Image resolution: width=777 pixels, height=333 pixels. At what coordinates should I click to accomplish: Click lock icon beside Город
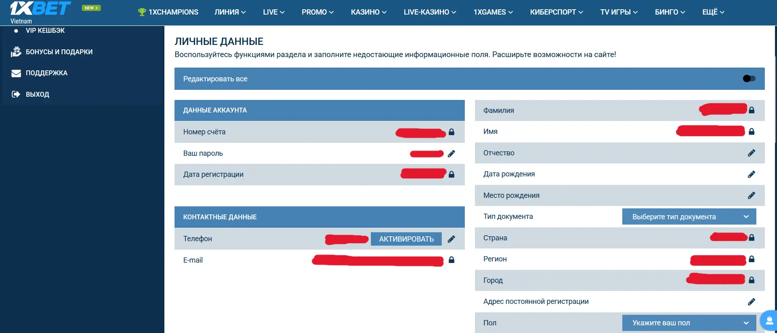click(751, 280)
